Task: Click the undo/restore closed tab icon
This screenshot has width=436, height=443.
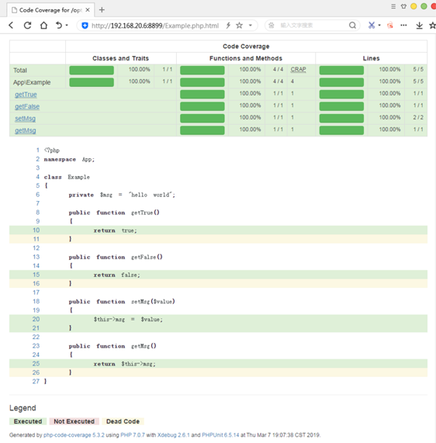Action: (x=58, y=26)
